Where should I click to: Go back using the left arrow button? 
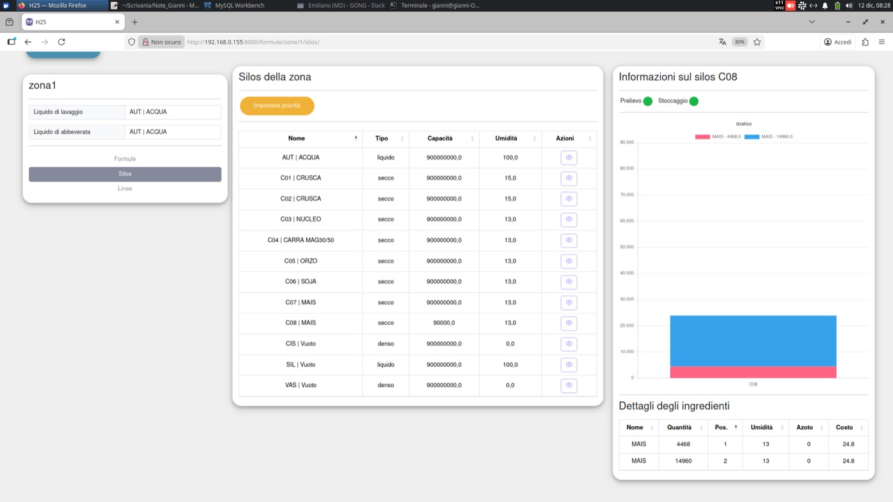(28, 42)
